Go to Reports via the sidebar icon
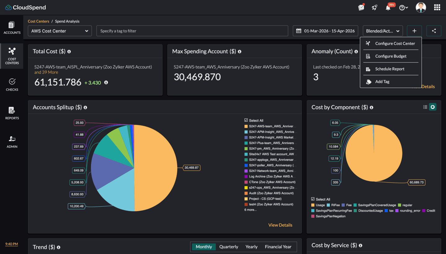 pyautogui.click(x=12, y=113)
